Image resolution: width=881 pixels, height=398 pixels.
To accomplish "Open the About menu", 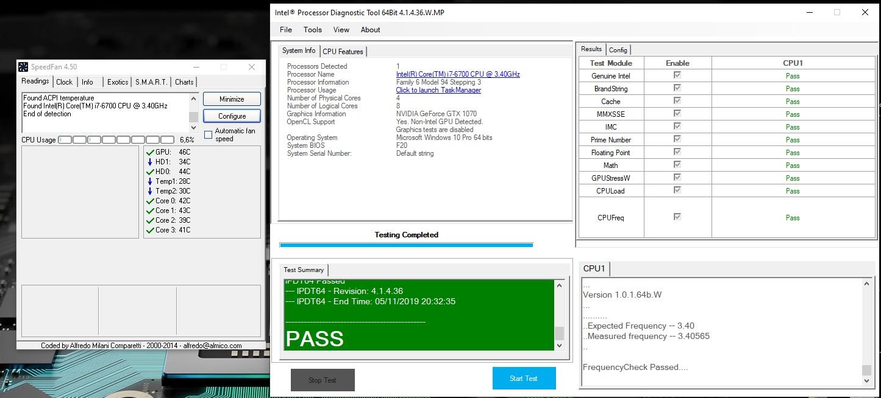I will (370, 29).
